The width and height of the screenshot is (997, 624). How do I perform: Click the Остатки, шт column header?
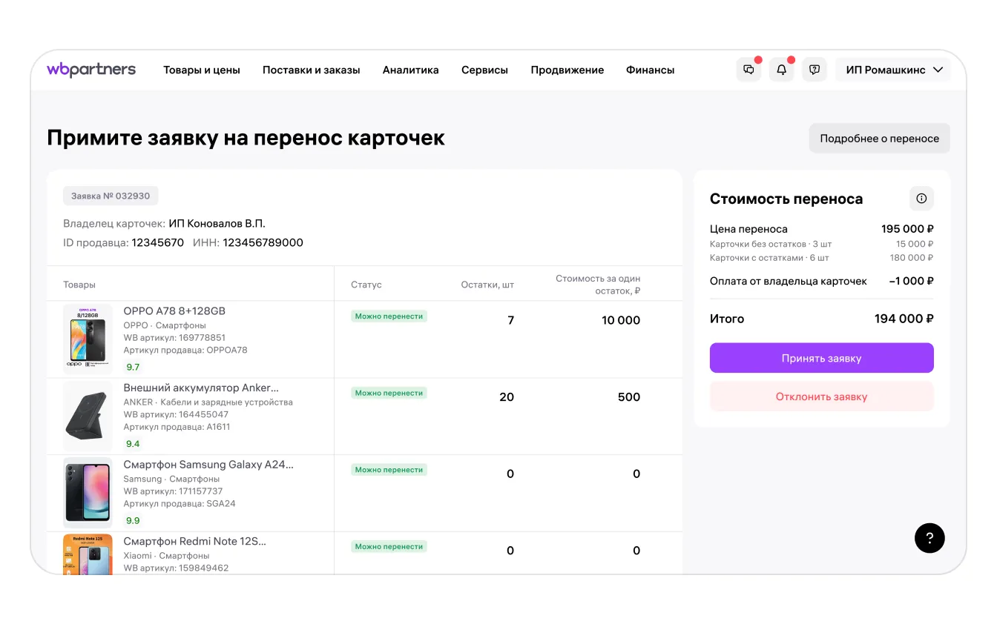pos(487,285)
